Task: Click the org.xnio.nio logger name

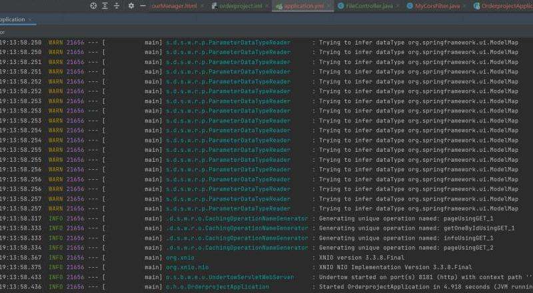Action: [x=187, y=268]
